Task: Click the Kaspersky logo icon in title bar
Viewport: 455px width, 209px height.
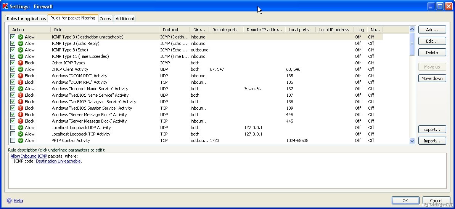Action: (5, 6)
